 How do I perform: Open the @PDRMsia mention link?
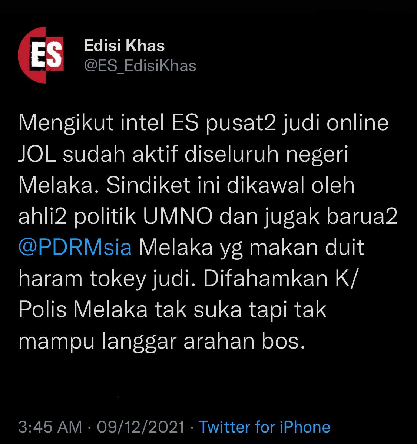tap(75, 248)
